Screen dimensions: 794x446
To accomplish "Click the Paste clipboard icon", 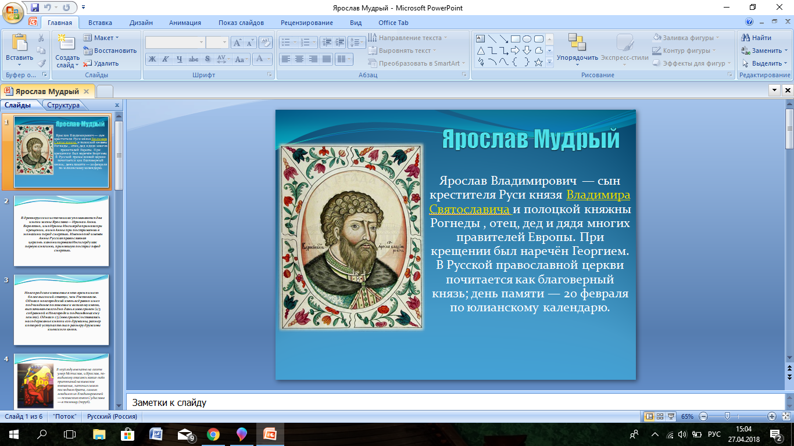I will (x=19, y=44).
